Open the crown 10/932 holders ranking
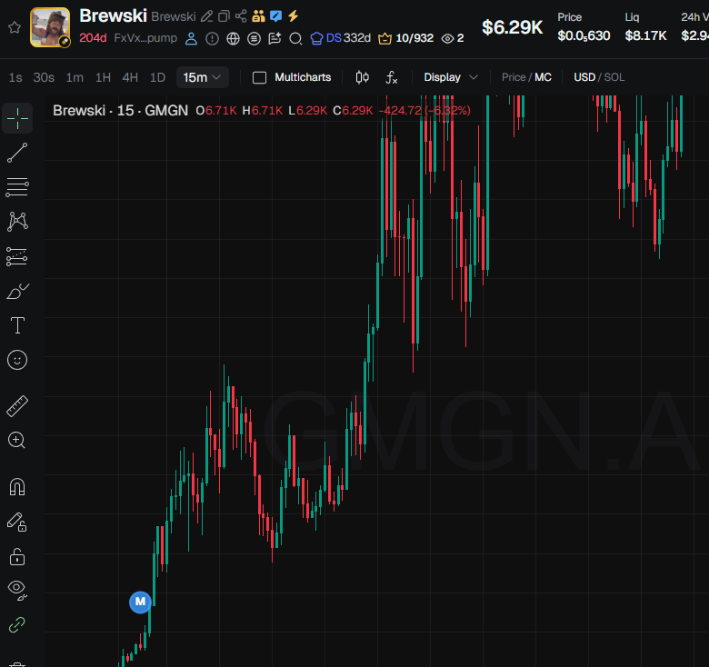Screen dimensions: 709x667 (x=405, y=38)
